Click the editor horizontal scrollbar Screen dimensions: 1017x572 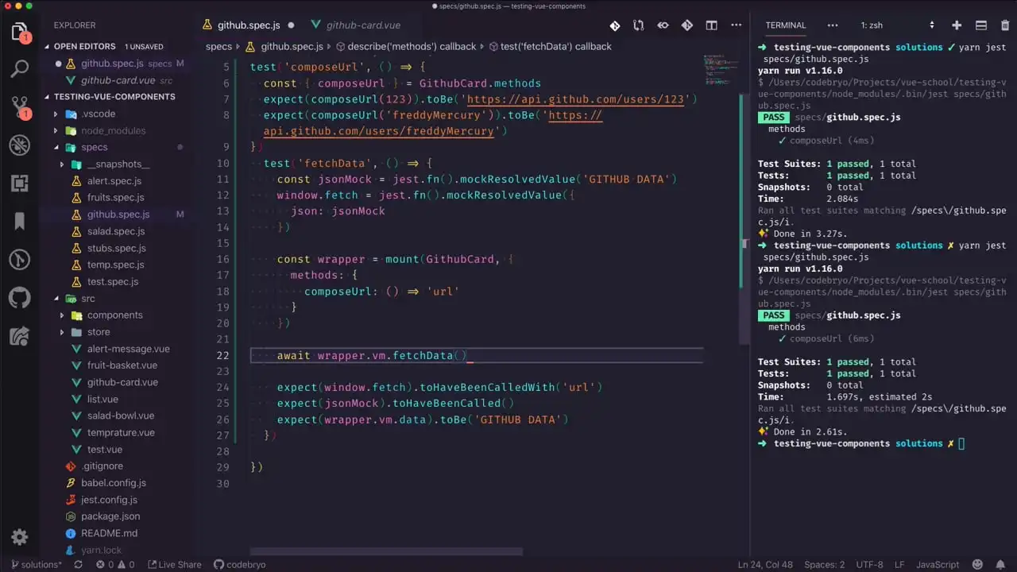386,551
